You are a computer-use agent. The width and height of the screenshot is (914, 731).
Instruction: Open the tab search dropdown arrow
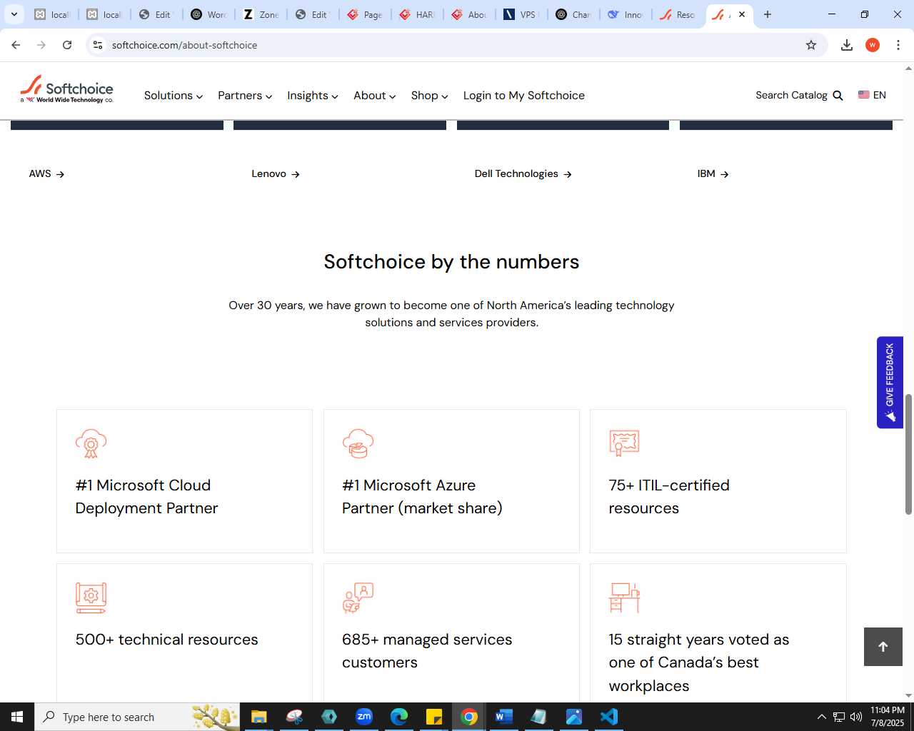click(x=14, y=14)
